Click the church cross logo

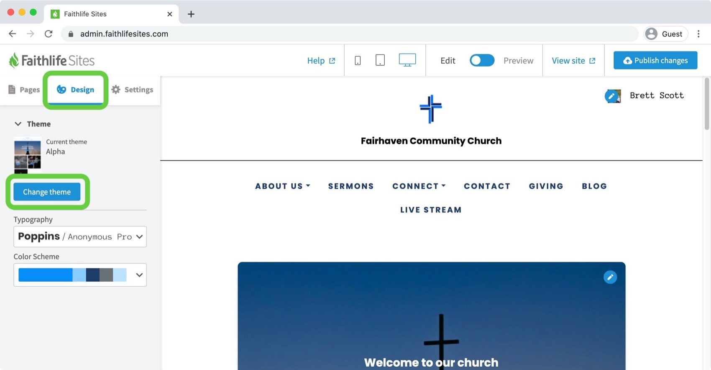(x=431, y=109)
